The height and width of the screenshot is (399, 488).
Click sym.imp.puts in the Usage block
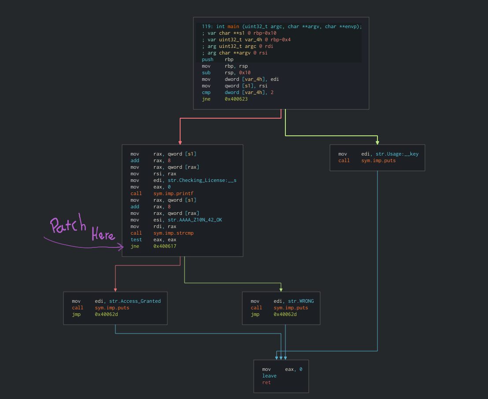click(x=378, y=160)
